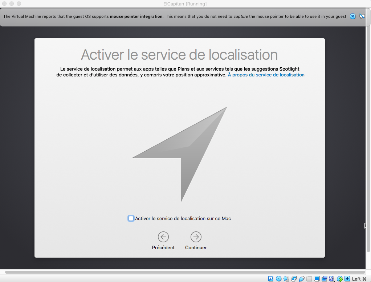Screen dimensions: 371x282
Task: Go back with the Précédent arrow button
Action: pyautogui.click(x=163, y=237)
